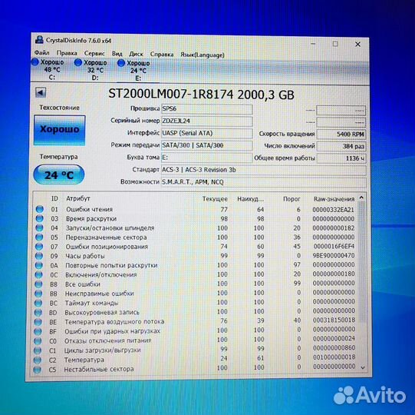415x415 pixels.
Task: Select the Часы работы attribute name
Action: [85, 256]
